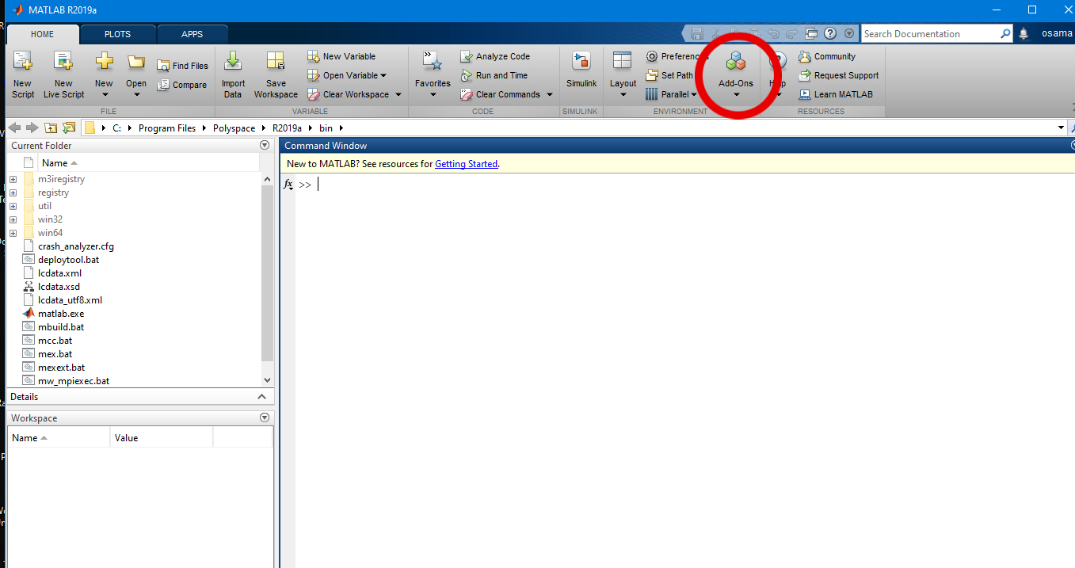This screenshot has width=1075, height=568.
Task: Expand the Favorites dropdown
Action: (x=433, y=94)
